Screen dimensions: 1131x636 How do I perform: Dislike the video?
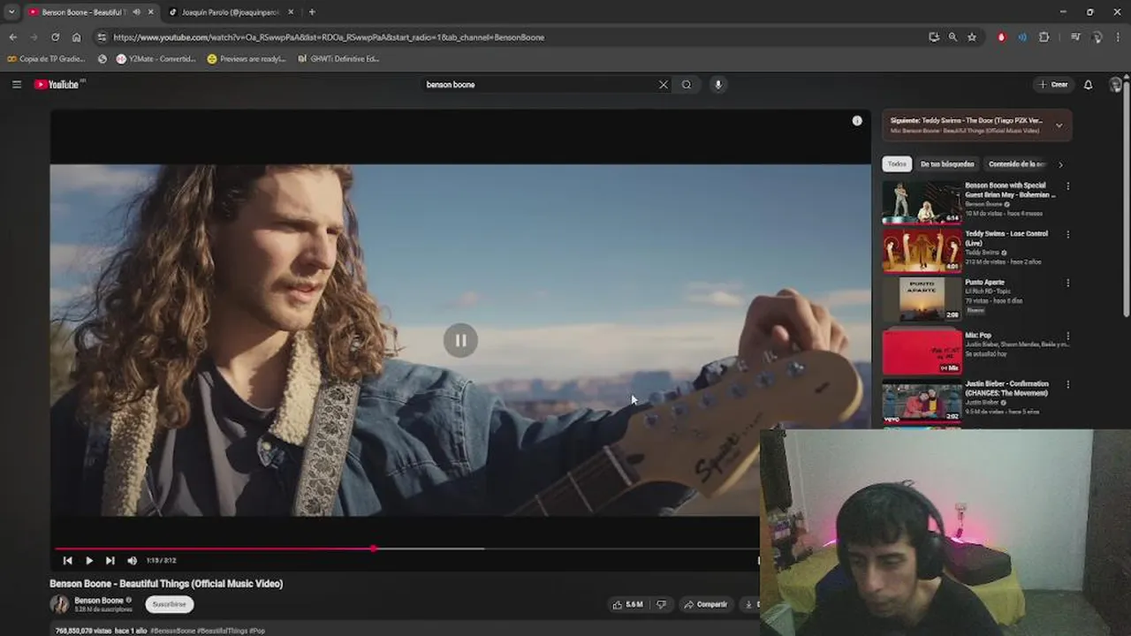pyautogui.click(x=661, y=604)
